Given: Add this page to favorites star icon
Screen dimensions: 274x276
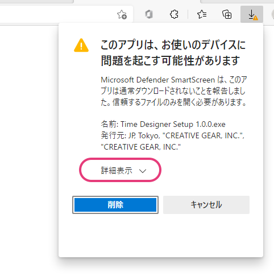Looking at the screenshot, I should (122, 15).
